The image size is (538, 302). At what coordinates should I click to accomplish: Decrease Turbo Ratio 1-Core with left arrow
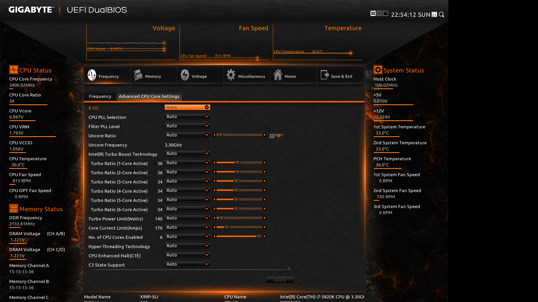(214, 162)
